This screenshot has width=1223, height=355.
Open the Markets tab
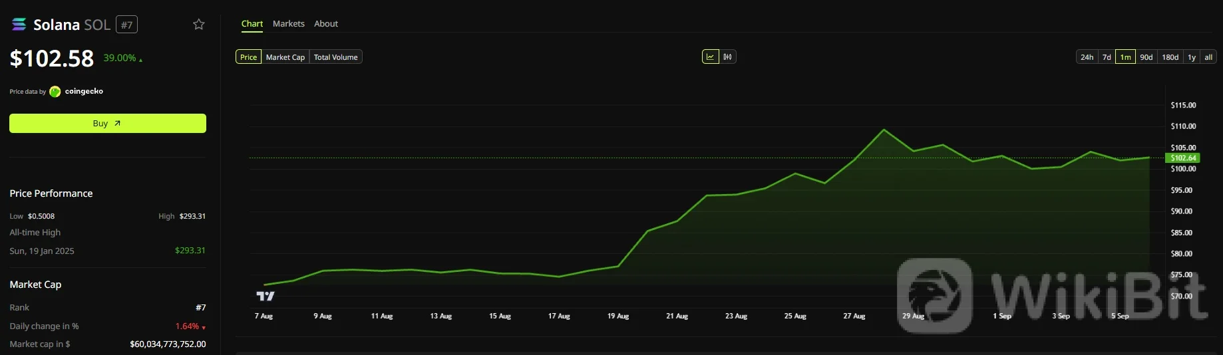[289, 24]
